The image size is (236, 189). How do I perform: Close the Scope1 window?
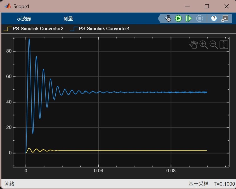coord(226,6)
